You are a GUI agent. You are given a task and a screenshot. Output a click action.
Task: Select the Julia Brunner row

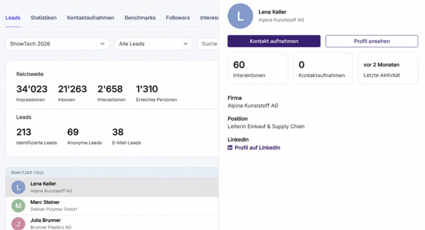112,223
